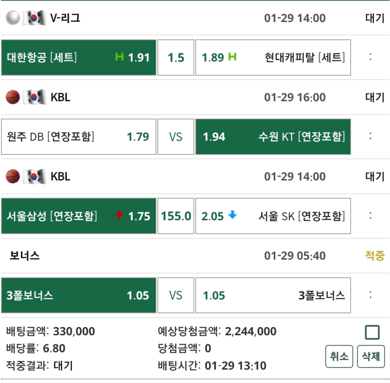
Task: Click the basketball icon beside the first KBL league
Action: click(x=12, y=97)
